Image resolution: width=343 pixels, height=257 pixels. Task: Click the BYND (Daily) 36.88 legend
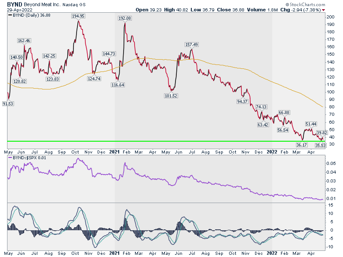click(29, 15)
